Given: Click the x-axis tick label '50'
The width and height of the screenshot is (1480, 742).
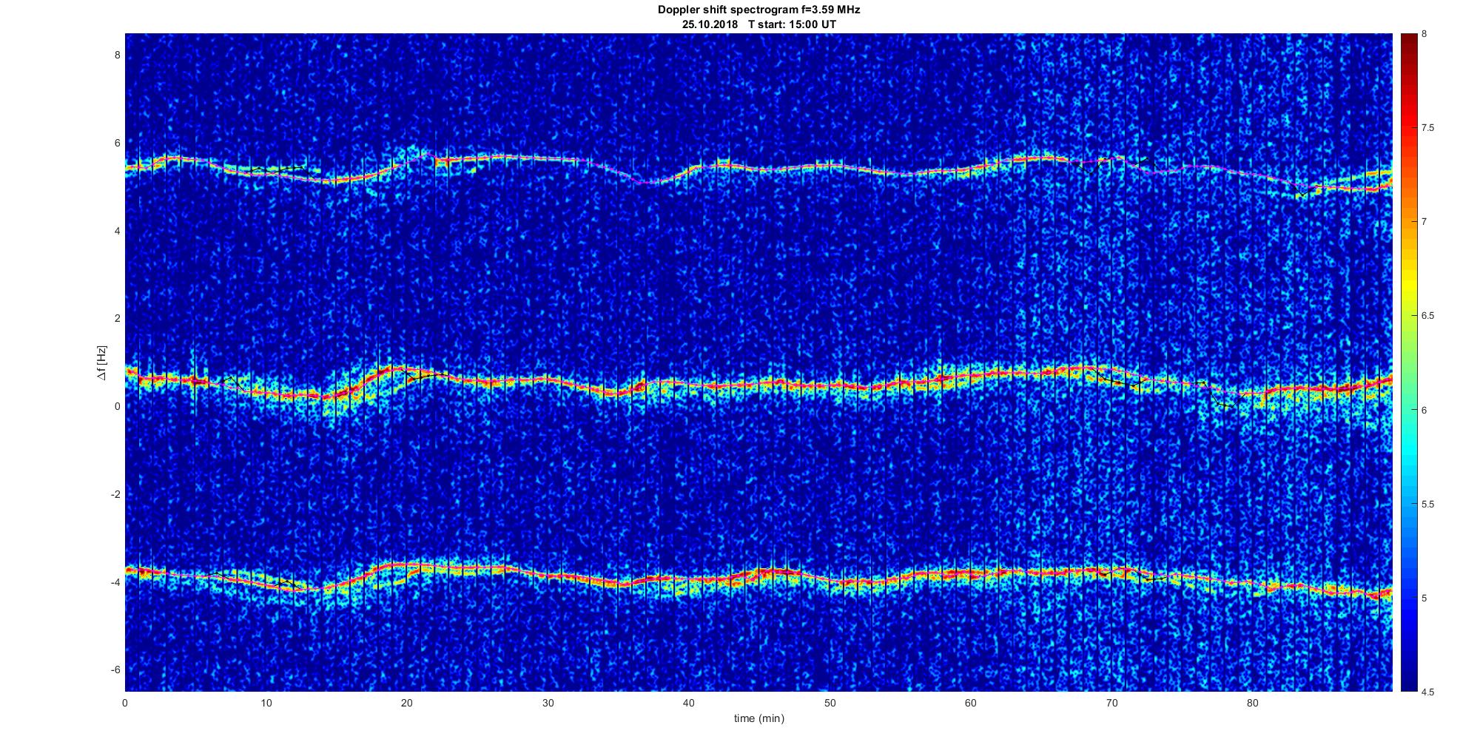Looking at the screenshot, I should click(x=830, y=703).
